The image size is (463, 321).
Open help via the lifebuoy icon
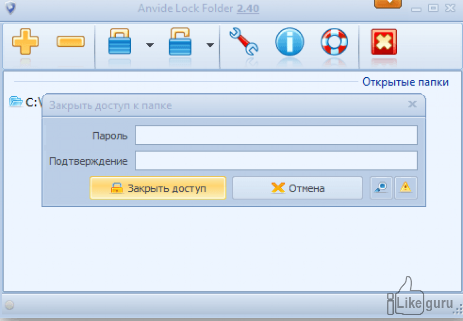[334, 42]
